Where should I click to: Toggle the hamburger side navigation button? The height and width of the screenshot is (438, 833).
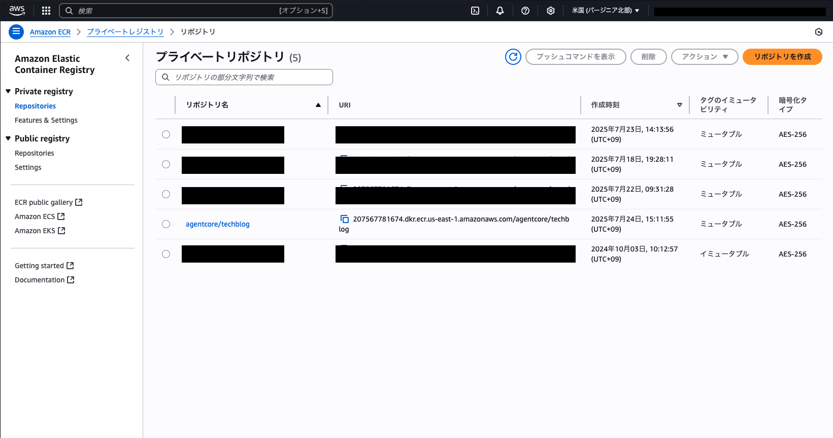pos(16,32)
